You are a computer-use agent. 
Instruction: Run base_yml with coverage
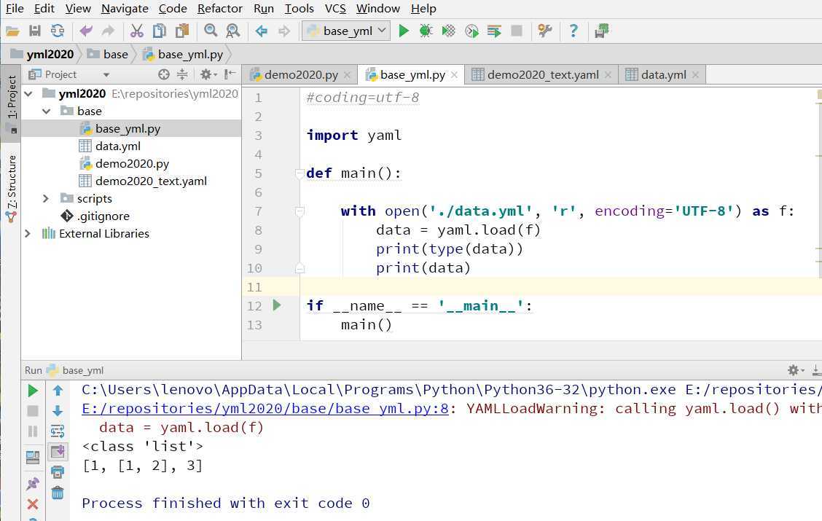(448, 31)
